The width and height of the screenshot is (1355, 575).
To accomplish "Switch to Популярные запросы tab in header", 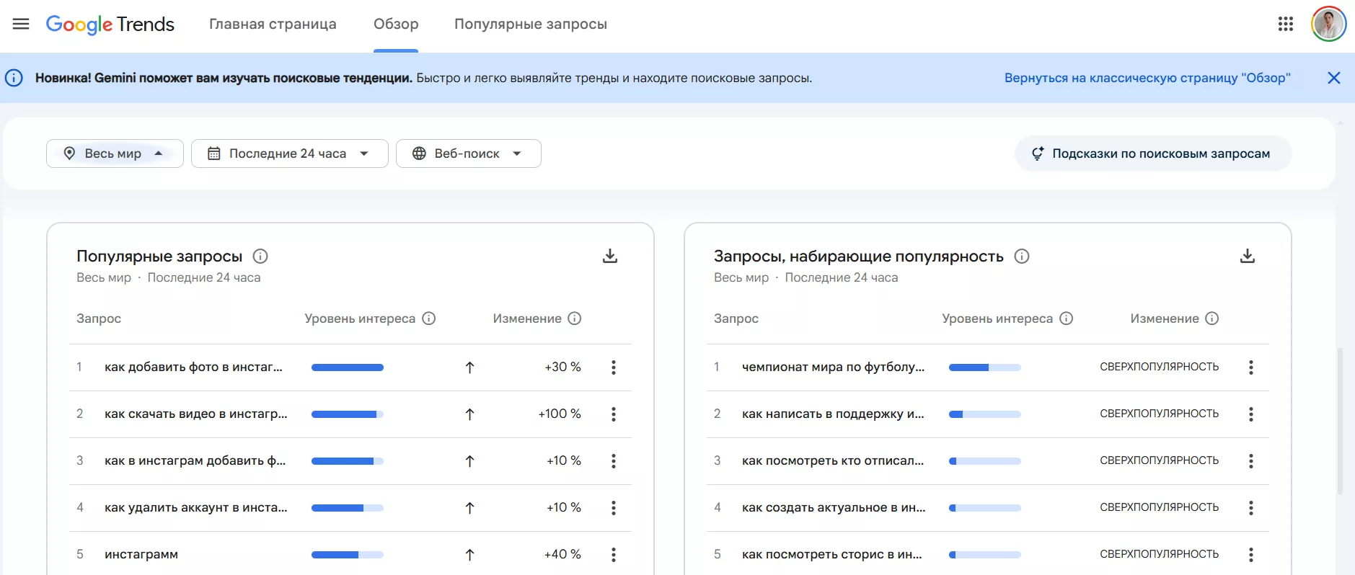I will click(531, 24).
